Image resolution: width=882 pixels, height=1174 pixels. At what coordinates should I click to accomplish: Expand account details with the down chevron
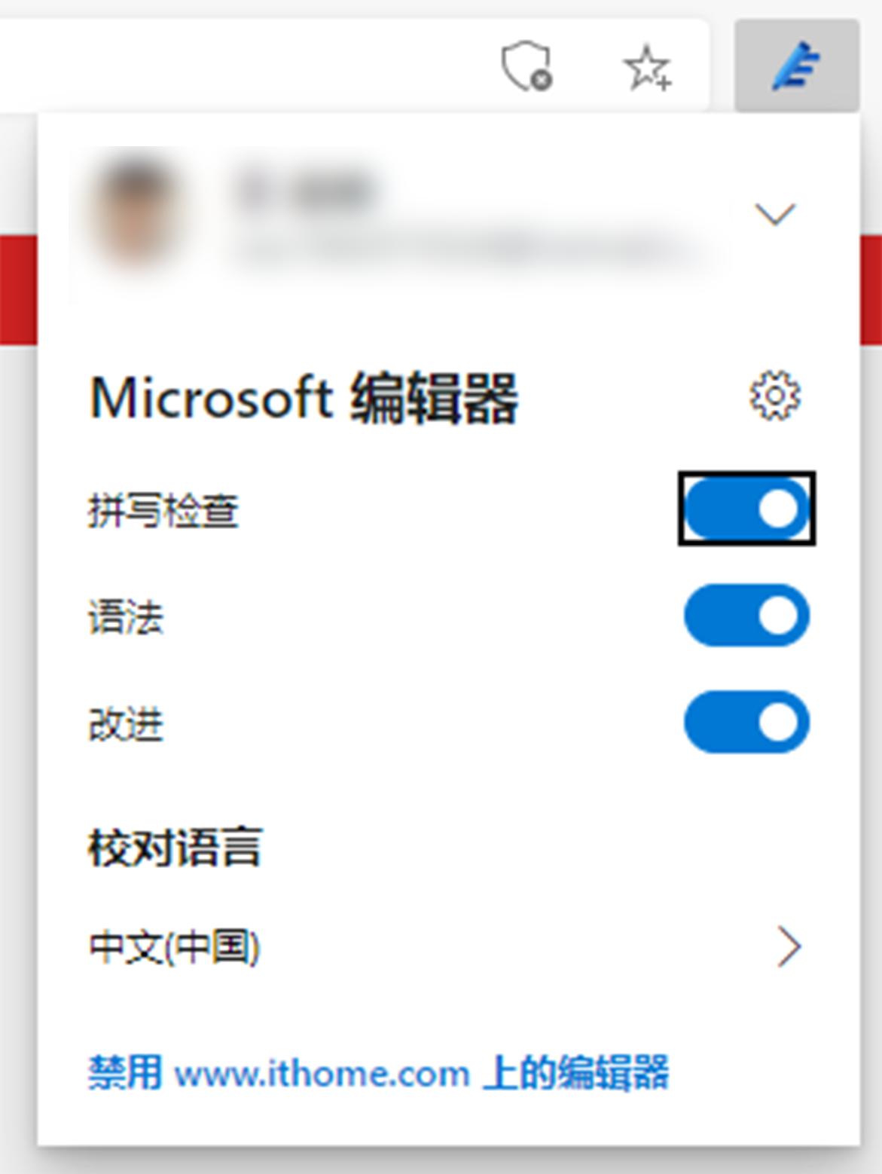775,214
